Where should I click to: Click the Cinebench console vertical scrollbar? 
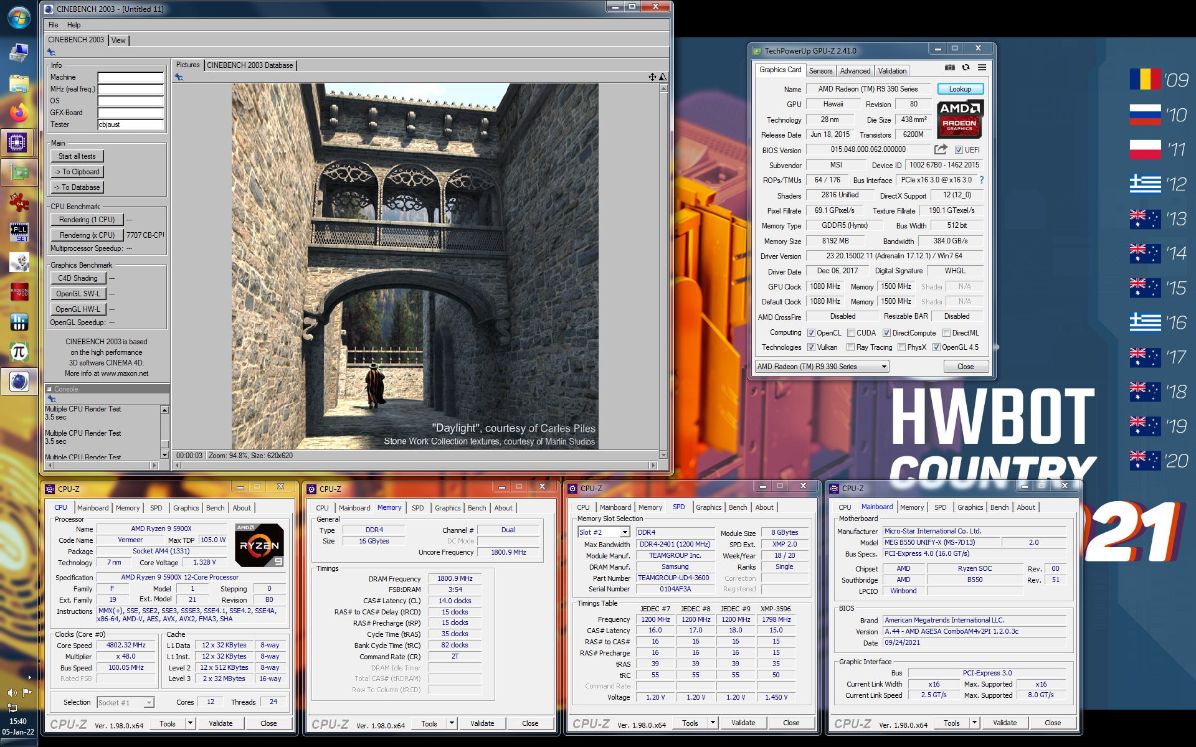coord(164,433)
